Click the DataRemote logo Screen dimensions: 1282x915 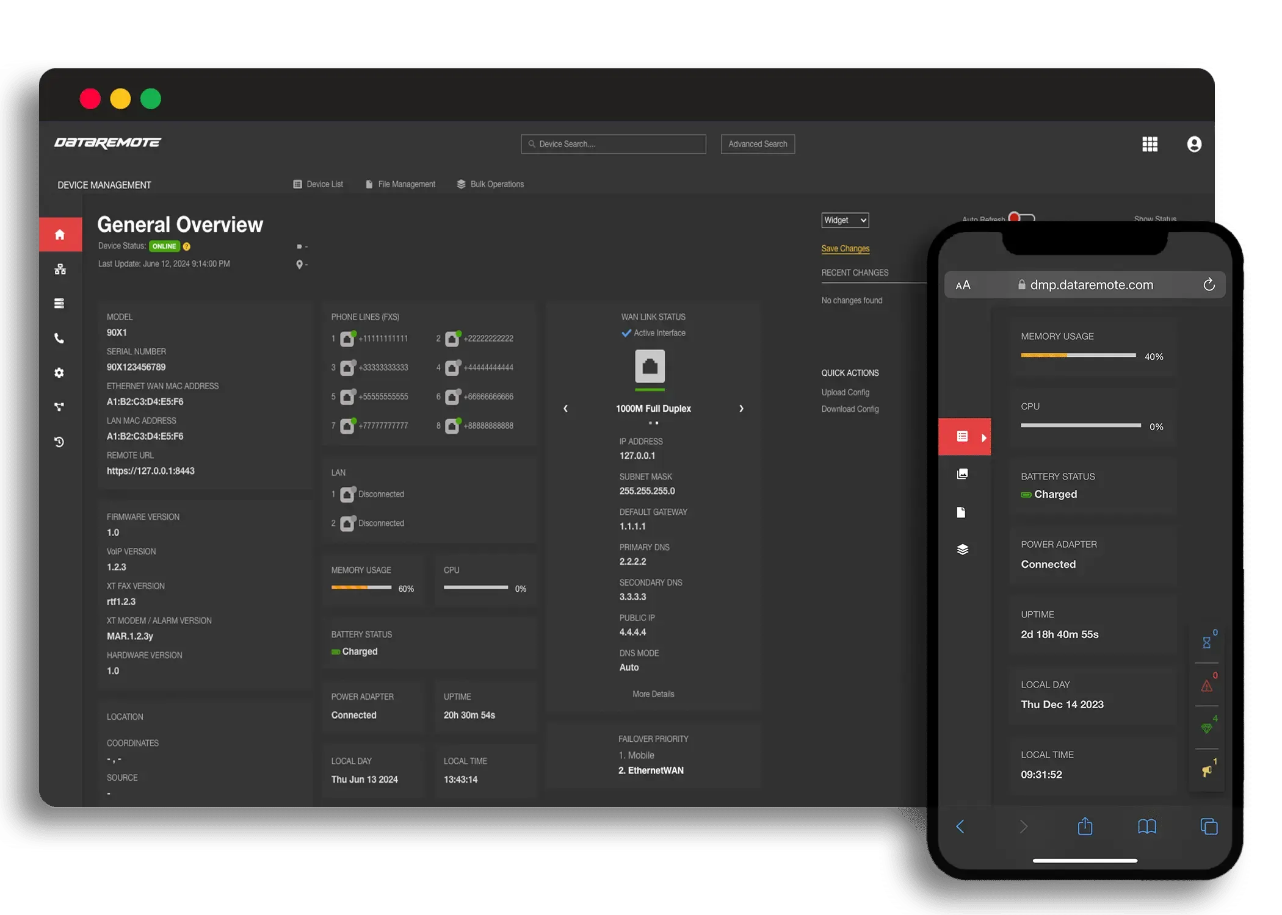(107, 143)
